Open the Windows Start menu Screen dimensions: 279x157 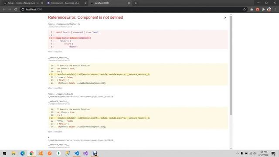(x=4, y=154)
